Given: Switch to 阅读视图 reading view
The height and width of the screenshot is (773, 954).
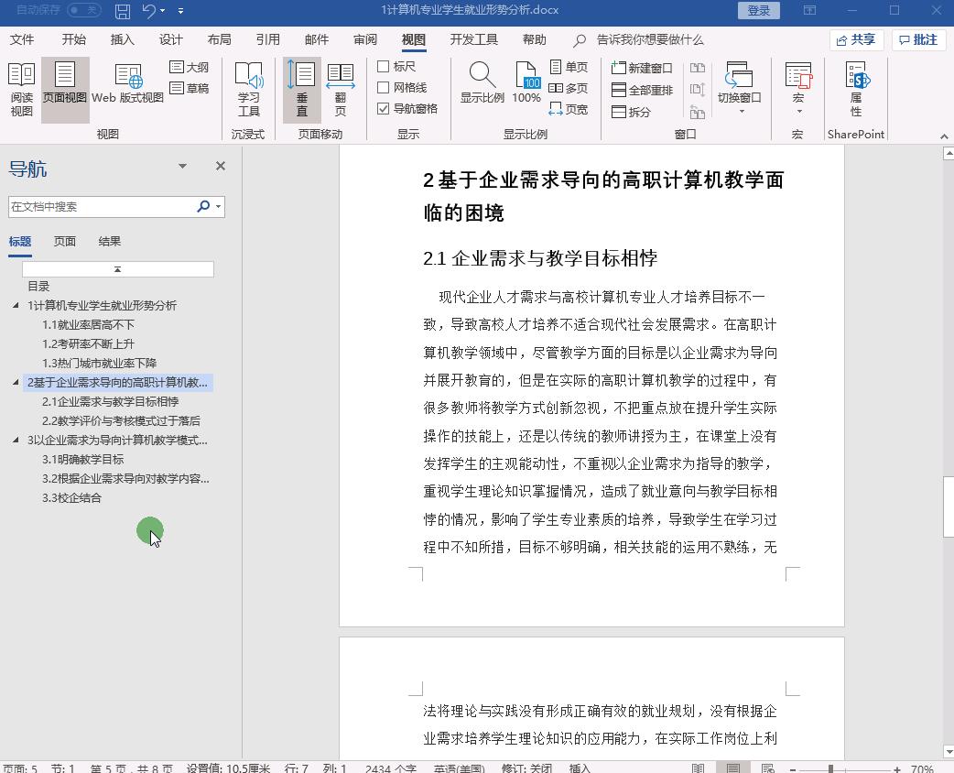Looking at the screenshot, I should pos(21,89).
